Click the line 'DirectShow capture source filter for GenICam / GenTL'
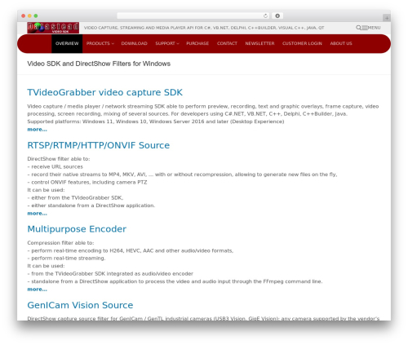The width and height of the screenshot is (408, 345). click(x=203, y=318)
